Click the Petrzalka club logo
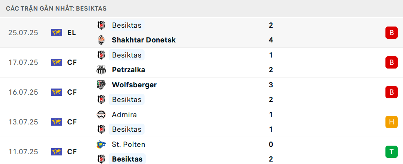Image resolution: width=403 pixels, height=164 pixels. (x=101, y=70)
